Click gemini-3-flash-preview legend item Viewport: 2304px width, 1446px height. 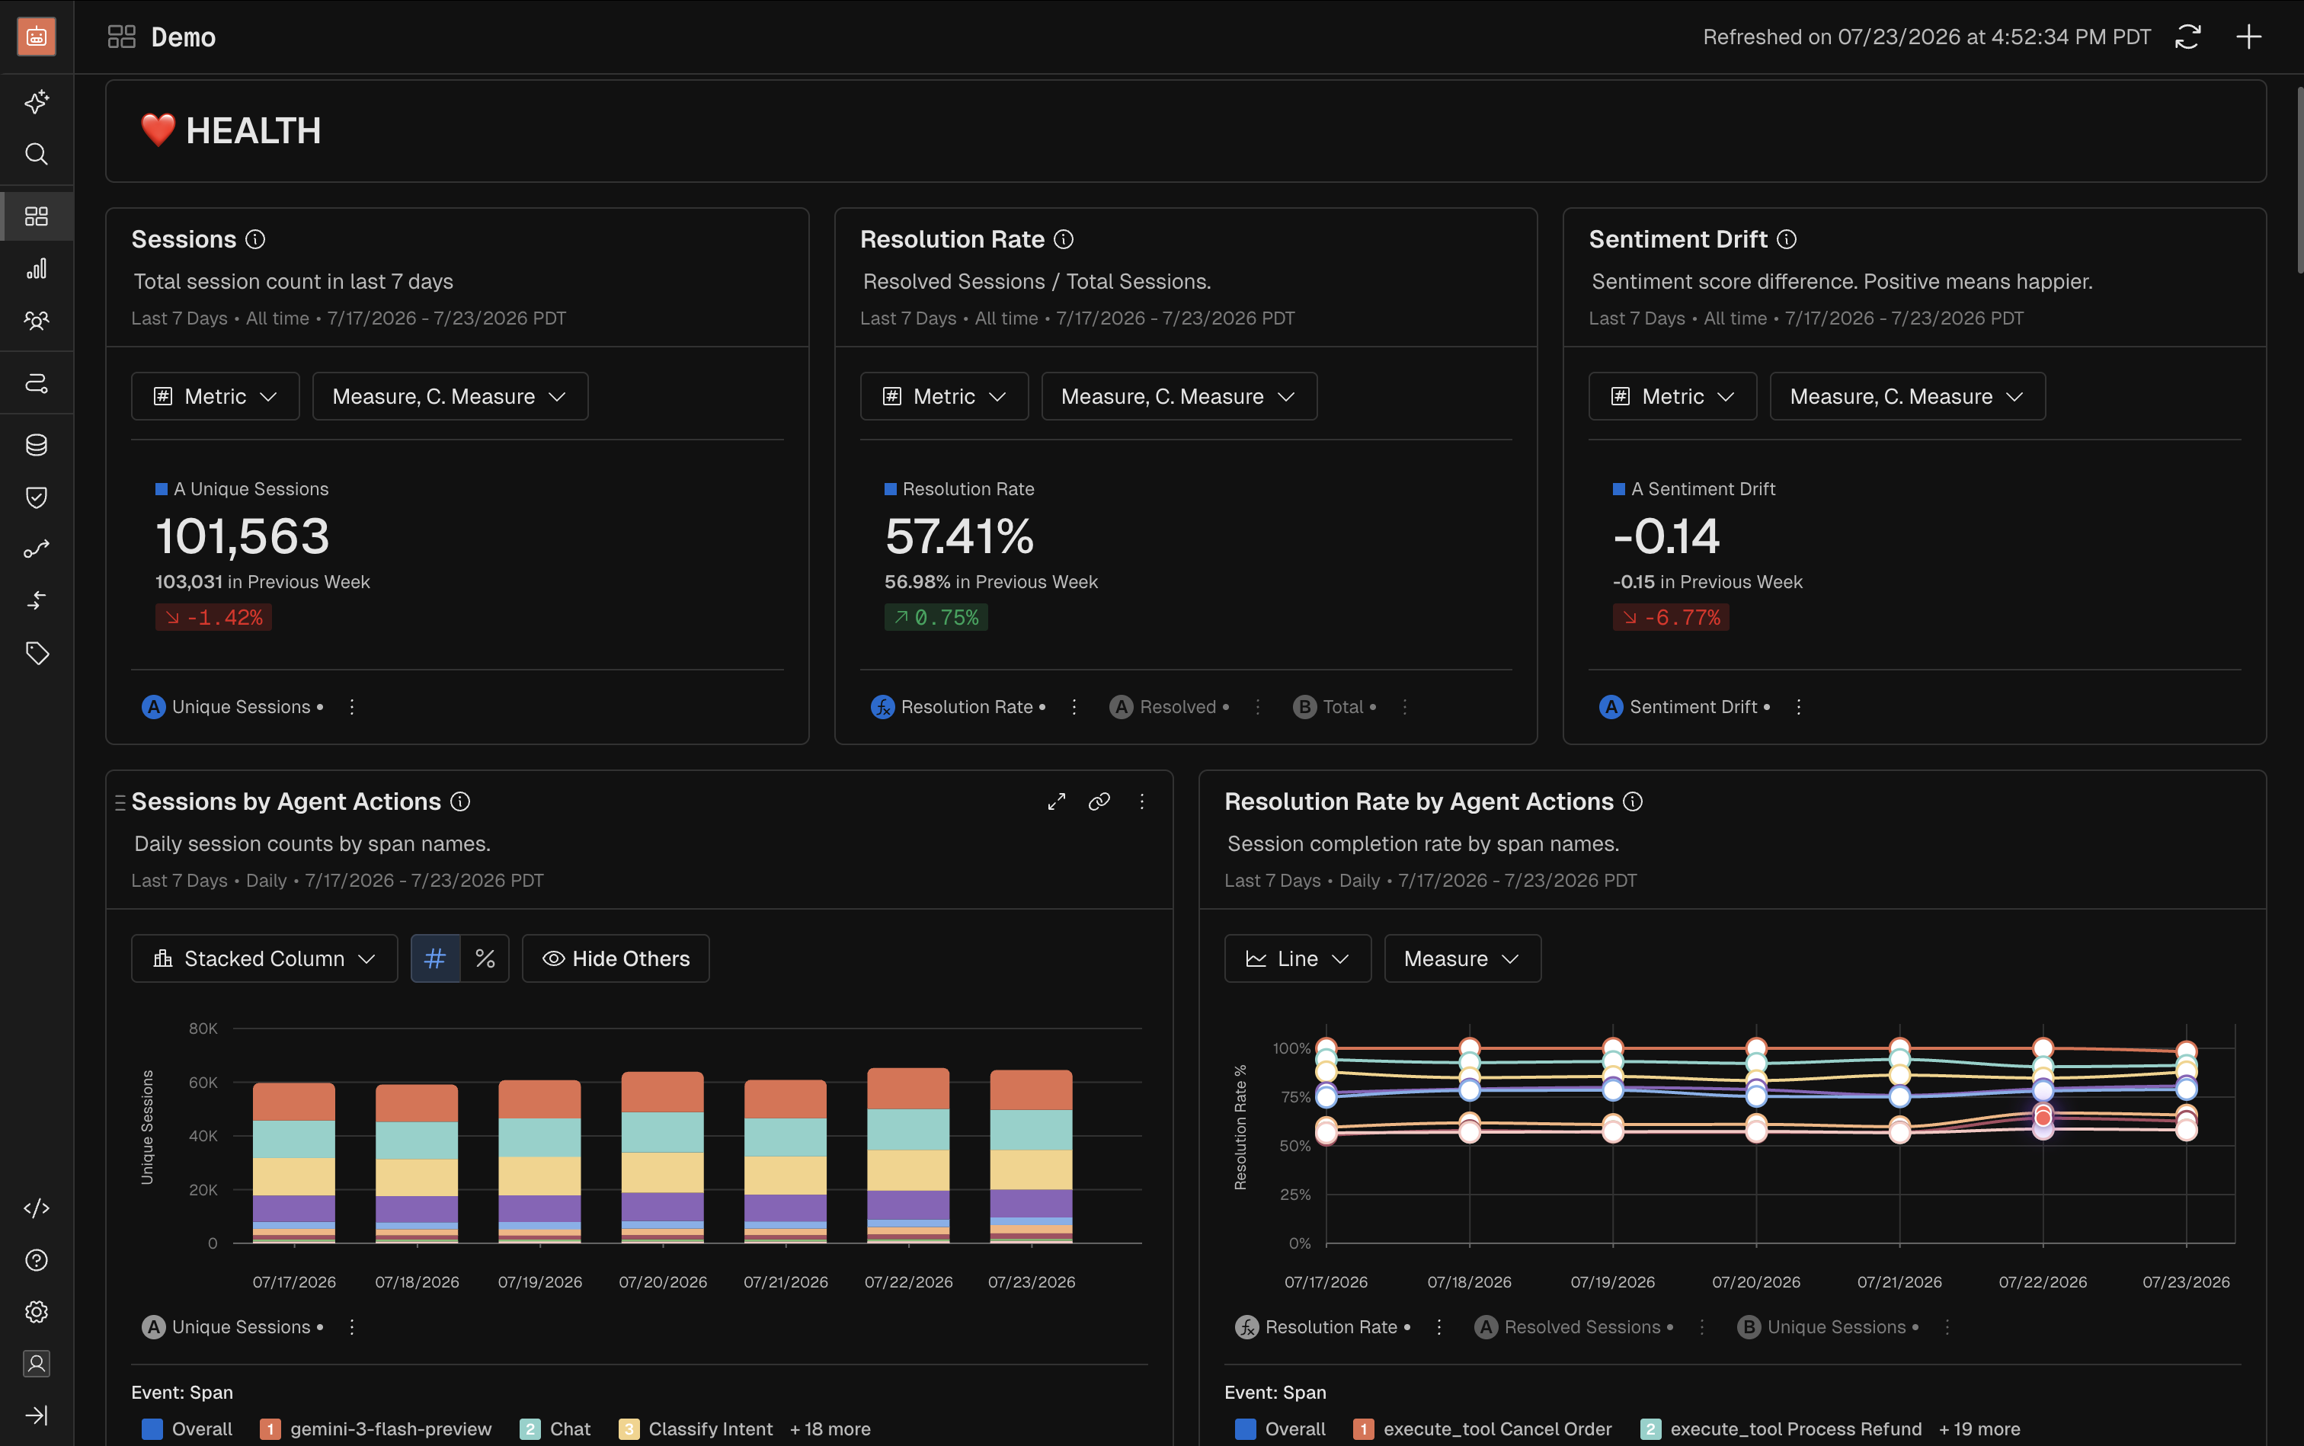pos(376,1428)
